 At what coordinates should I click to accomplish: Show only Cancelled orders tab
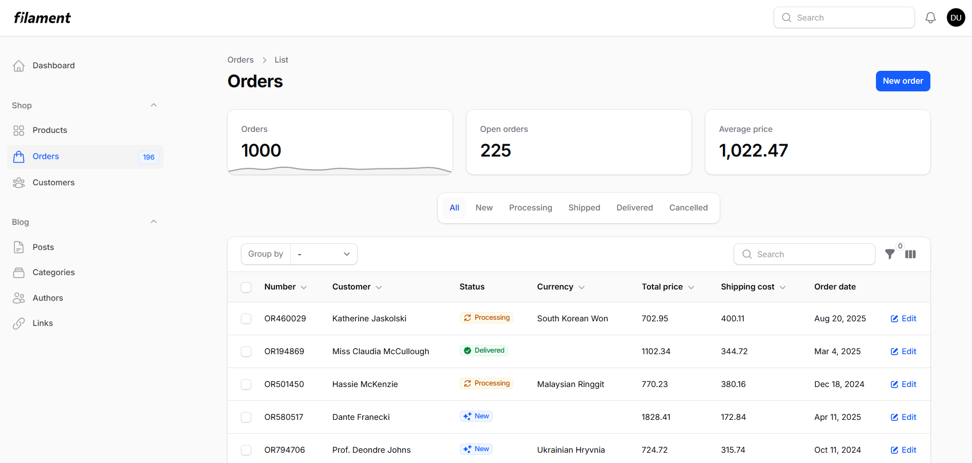[688, 208]
